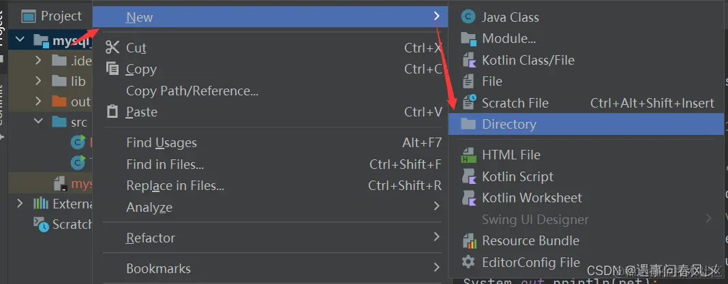The width and height of the screenshot is (728, 284).
Task: Collapse the src folder node
Action: coord(39,121)
